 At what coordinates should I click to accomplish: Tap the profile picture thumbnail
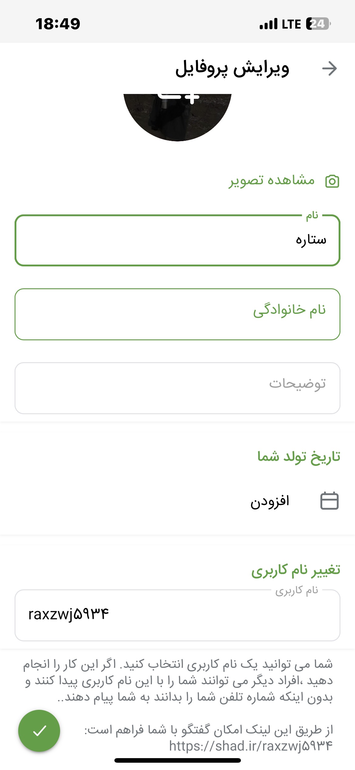pyautogui.click(x=177, y=117)
